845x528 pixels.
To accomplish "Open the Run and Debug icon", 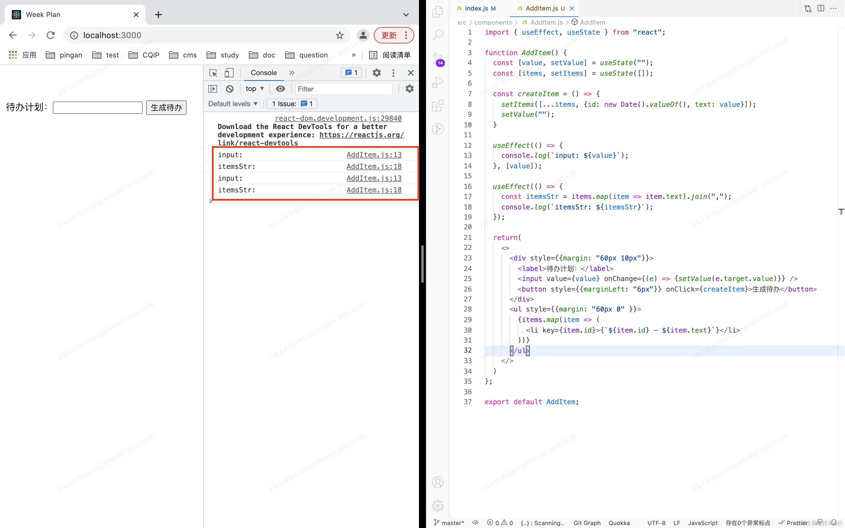I will click(437, 82).
